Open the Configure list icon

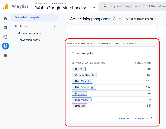(x=5, y=55)
